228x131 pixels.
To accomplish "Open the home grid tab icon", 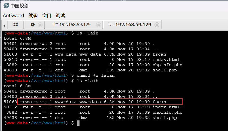I will point(16,25).
